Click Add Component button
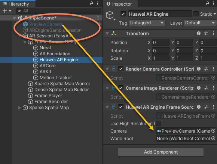 click(x=161, y=152)
